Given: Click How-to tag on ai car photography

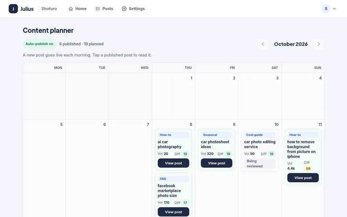Looking at the screenshot, I should 173,135.
